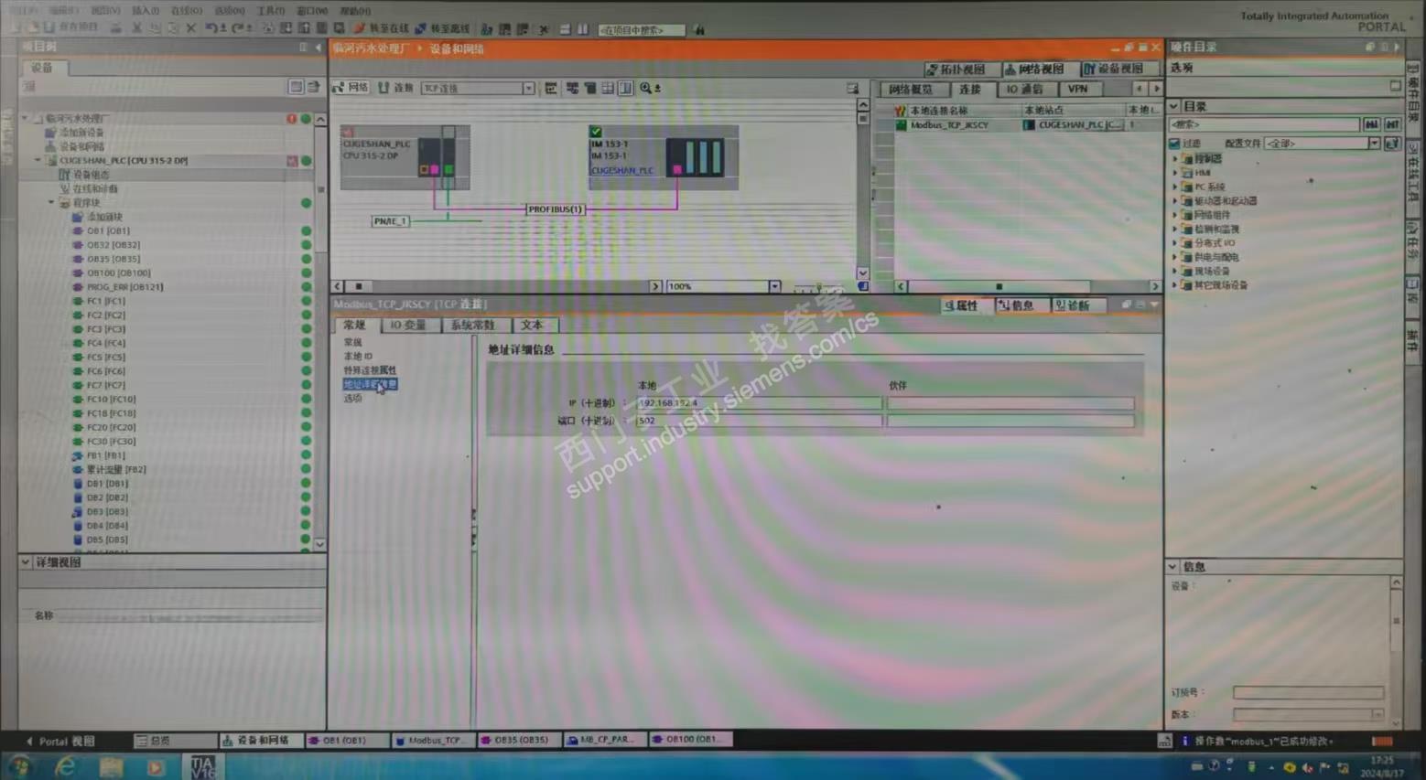The width and height of the screenshot is (1426, 780).
Task: Toggle the green checkmark on IM 153-1 station
Action: pos(596,132)
